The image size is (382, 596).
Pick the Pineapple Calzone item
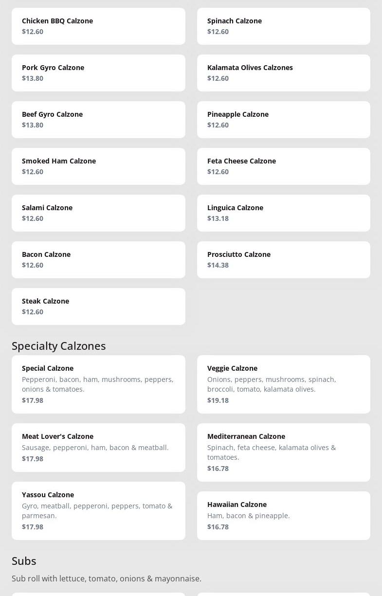(283, 120)
